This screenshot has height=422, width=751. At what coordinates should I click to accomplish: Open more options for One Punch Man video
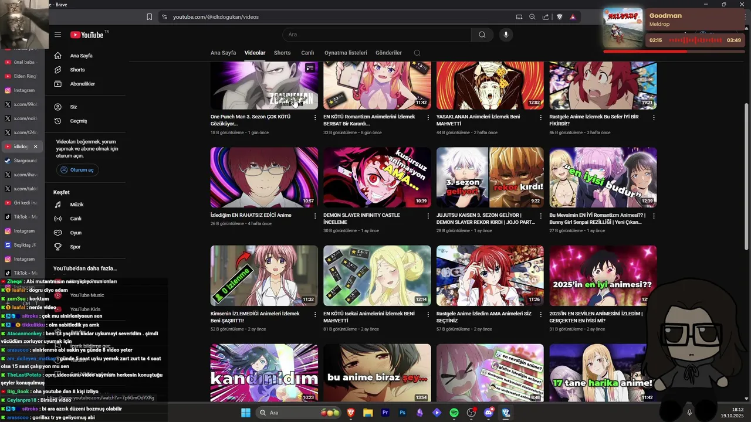315,117
